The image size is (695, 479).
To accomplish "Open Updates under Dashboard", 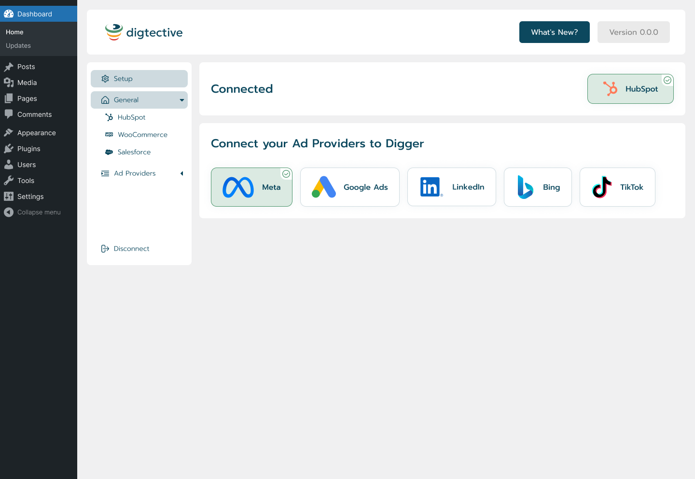I will [18, 45].
